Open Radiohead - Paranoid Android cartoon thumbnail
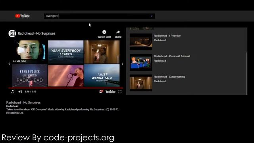This screenshot has height=143, width=254. click(x=141, y=62)
